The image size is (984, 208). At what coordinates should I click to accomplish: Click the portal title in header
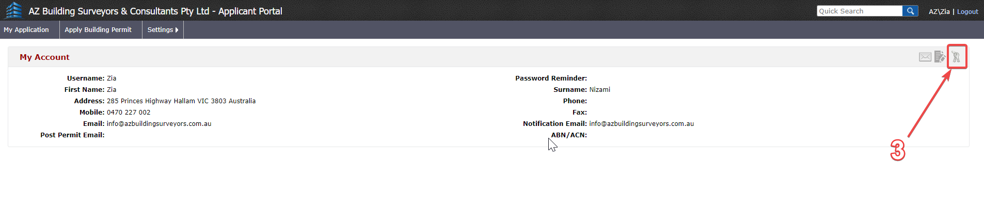tap(155, 11)
